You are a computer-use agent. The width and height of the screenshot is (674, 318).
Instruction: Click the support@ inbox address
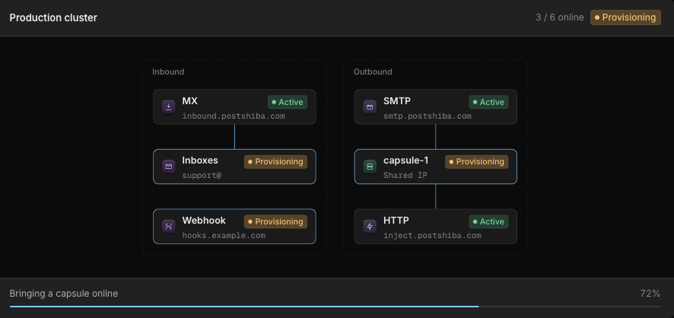pos(202,175)
